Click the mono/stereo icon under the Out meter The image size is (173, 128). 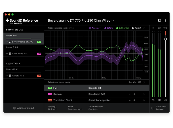(159, 100)
